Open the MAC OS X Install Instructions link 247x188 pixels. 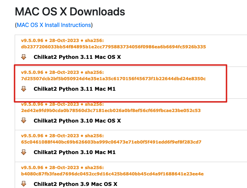[x=54, y=25]
